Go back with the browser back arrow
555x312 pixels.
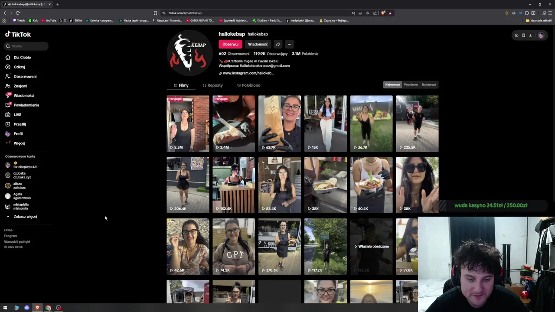5,13
